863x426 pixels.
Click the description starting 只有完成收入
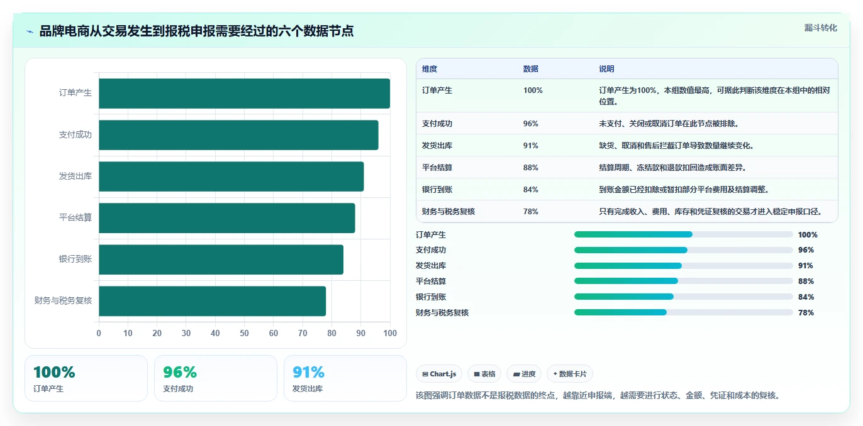(710, 212)
